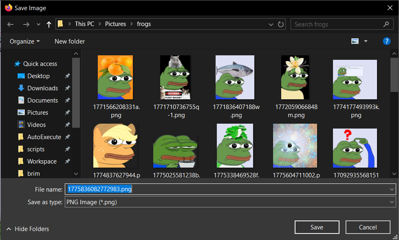Open brim folder in the sidebar

pyautogui.click(x=33, y=173)
